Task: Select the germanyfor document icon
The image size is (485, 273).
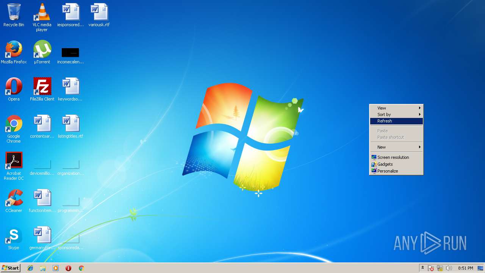Action: coord(42,238)
